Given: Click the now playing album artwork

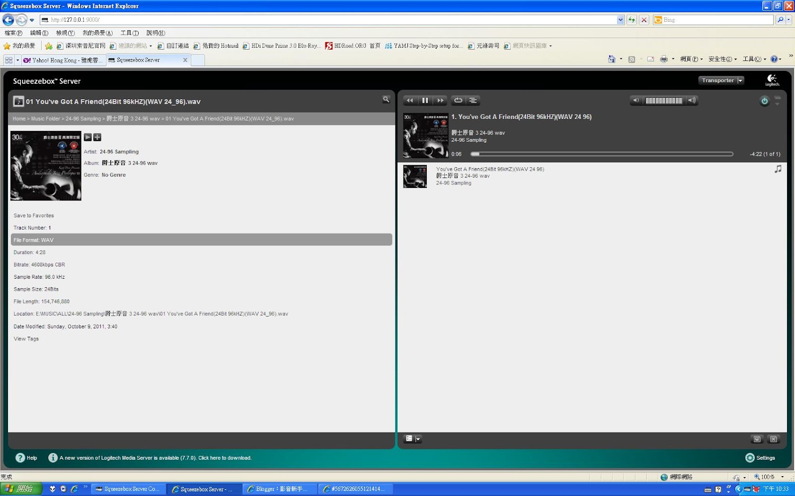Looking at the screenshot, I should pyautogui.click(x=425, y=135).
